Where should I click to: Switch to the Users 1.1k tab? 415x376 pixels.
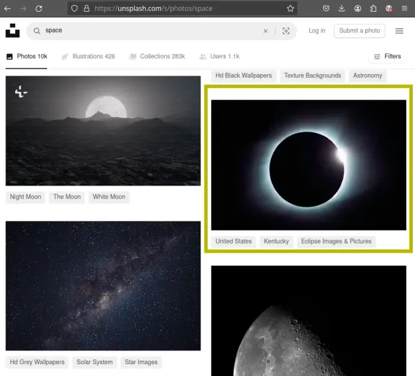pos(219,57)
